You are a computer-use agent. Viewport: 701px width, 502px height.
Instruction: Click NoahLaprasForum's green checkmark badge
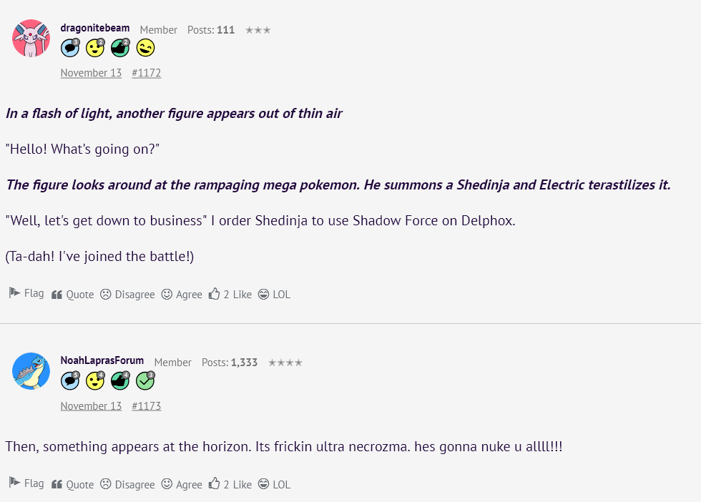[145, 381]
